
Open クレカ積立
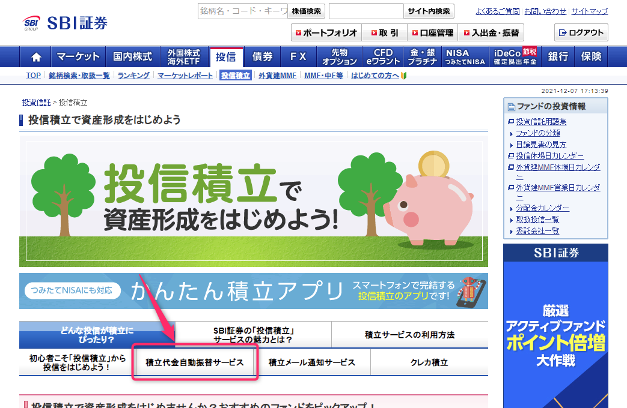[429, 362]
